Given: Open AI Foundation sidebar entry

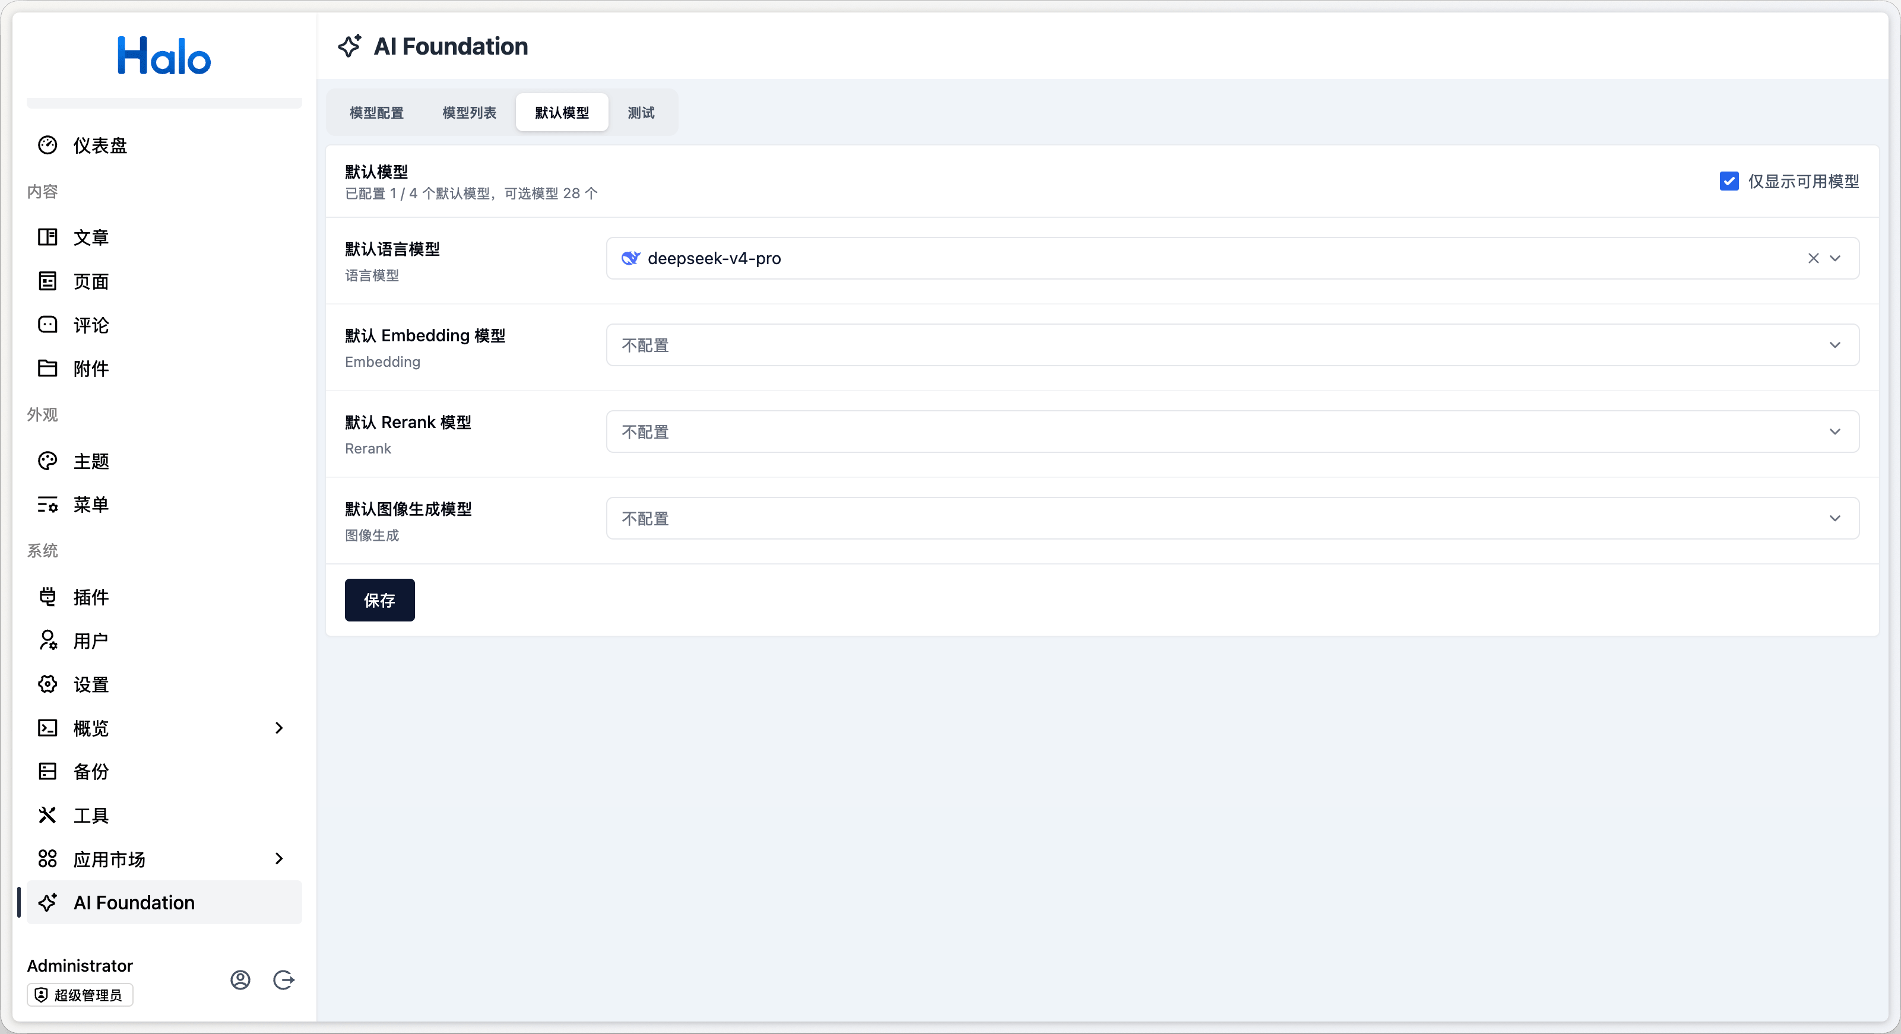Looking at the screenshot, I should pyautogui.click(x=164, y=902).
